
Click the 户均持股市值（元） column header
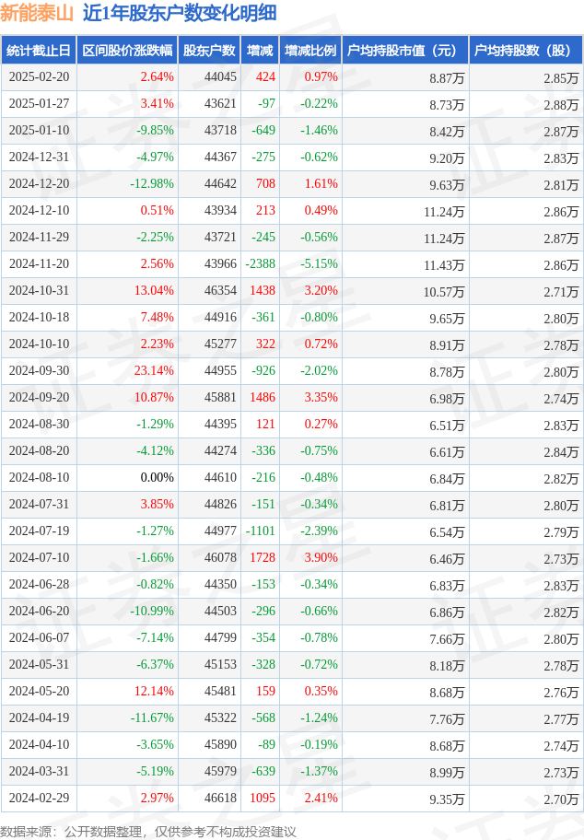tap(405, 51)
